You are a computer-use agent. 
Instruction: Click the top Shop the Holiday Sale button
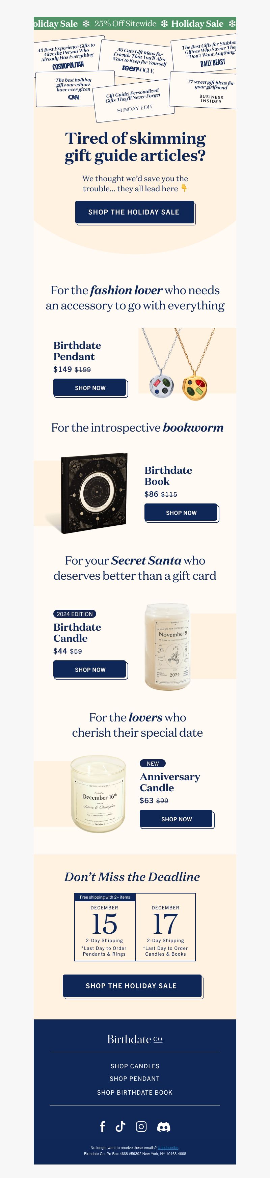[135, 212]
